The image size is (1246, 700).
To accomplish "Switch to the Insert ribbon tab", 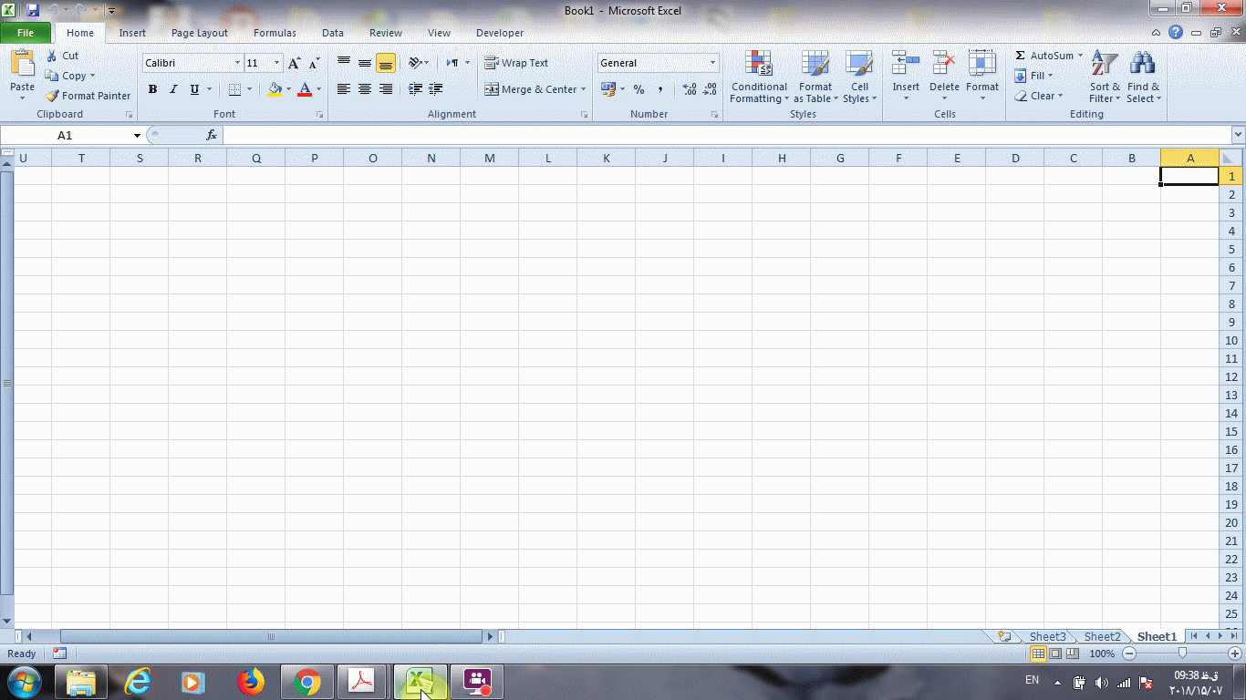I will (x=132, y=33).
